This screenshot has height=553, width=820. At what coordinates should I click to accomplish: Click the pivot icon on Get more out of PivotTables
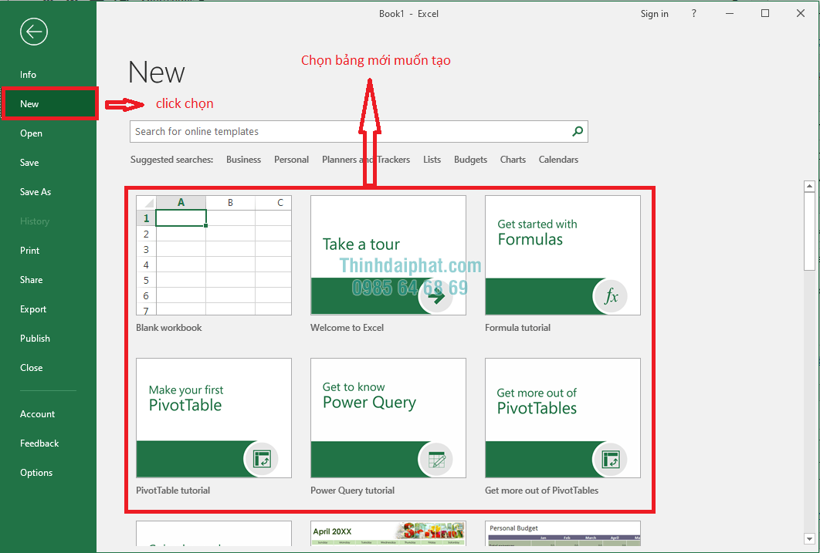610,459
